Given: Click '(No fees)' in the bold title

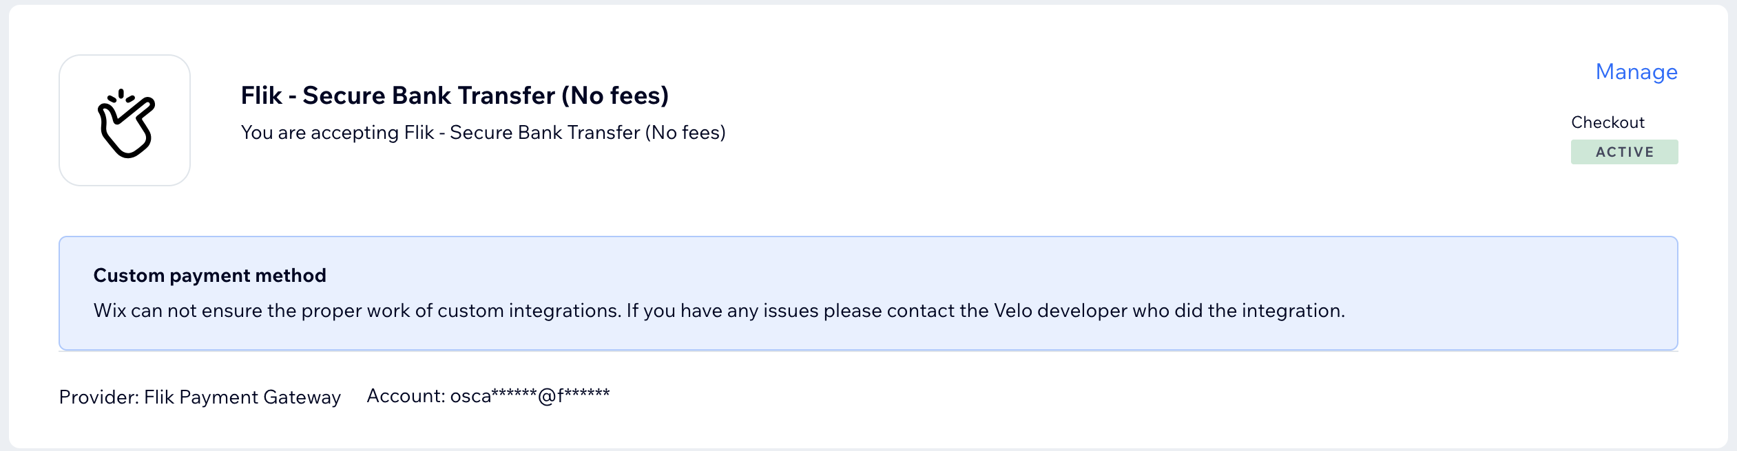Looking at the screenshot, I should coord(615,96).
